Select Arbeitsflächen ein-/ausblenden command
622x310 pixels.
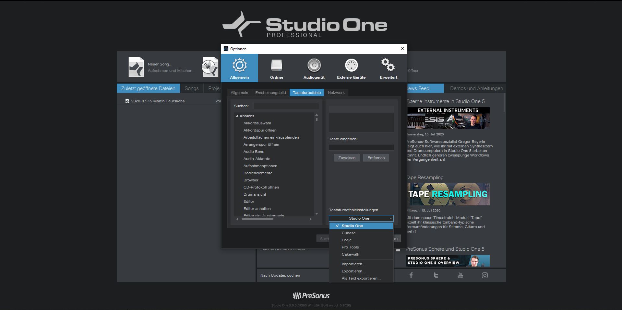[x=271, y=137]
